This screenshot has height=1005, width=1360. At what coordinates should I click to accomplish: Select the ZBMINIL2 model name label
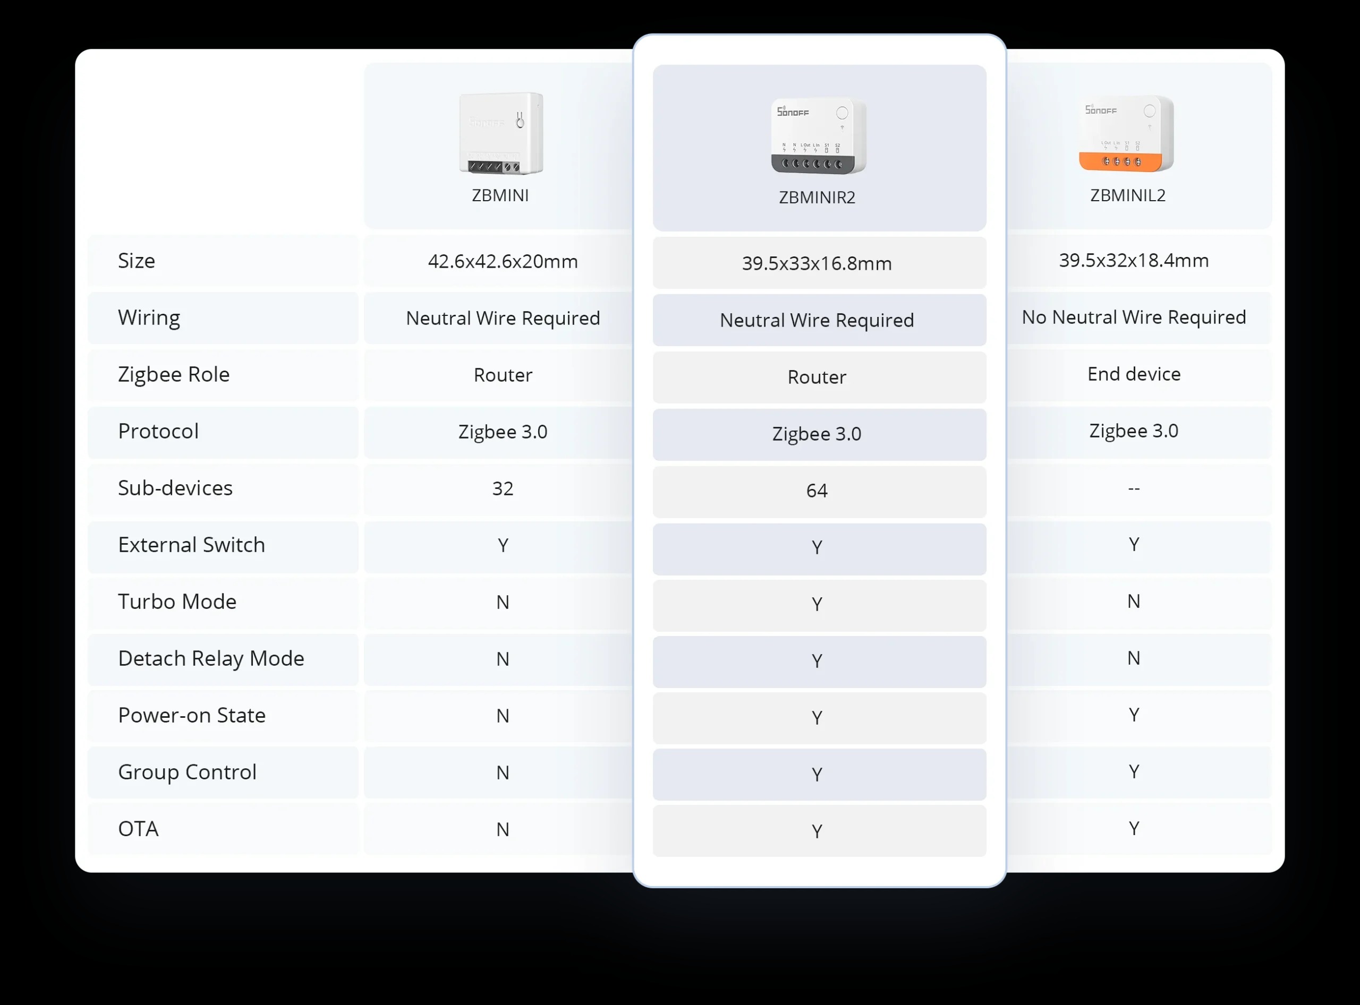pos(1127,195)
